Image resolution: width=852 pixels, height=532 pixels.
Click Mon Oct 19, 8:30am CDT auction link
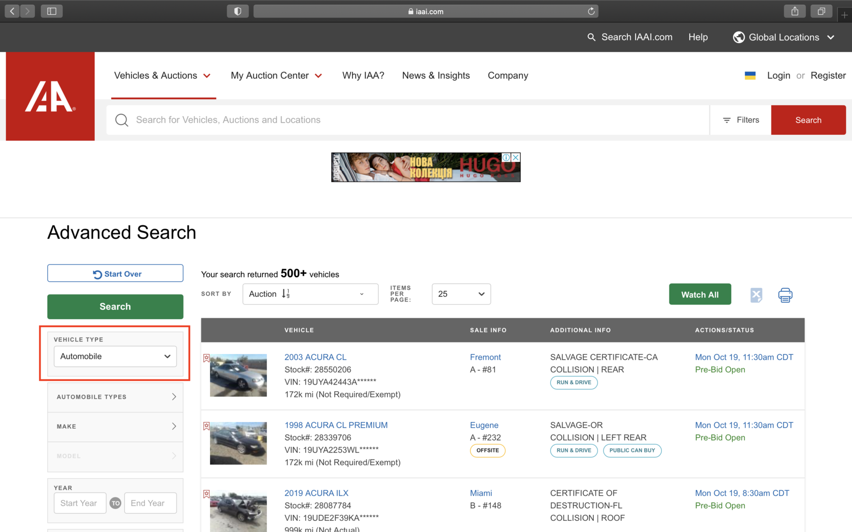tap(742, 493)
